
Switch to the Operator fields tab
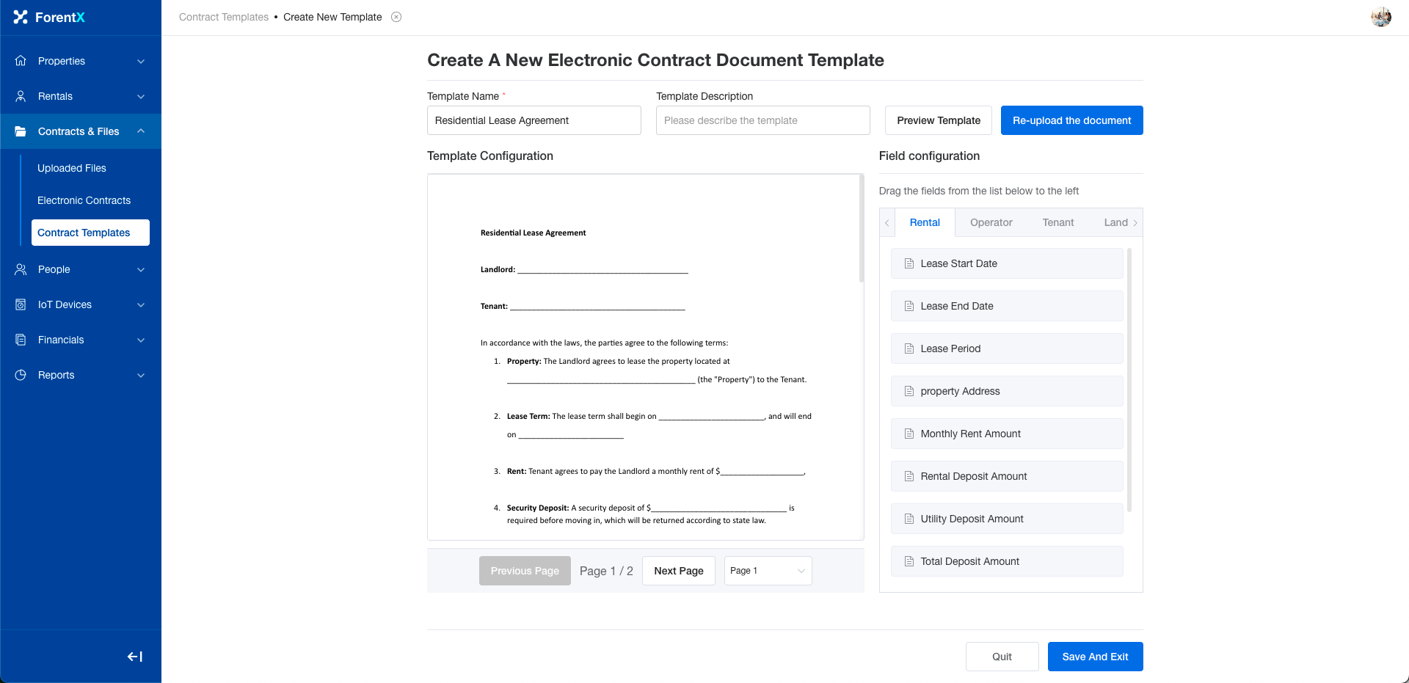tap(991, 222)
